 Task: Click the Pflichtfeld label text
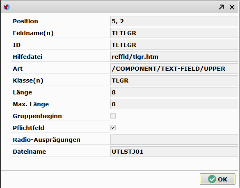point(28,128)
